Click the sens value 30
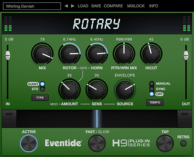Viewport: 194px width, 157px height. (x=97, y=75)
